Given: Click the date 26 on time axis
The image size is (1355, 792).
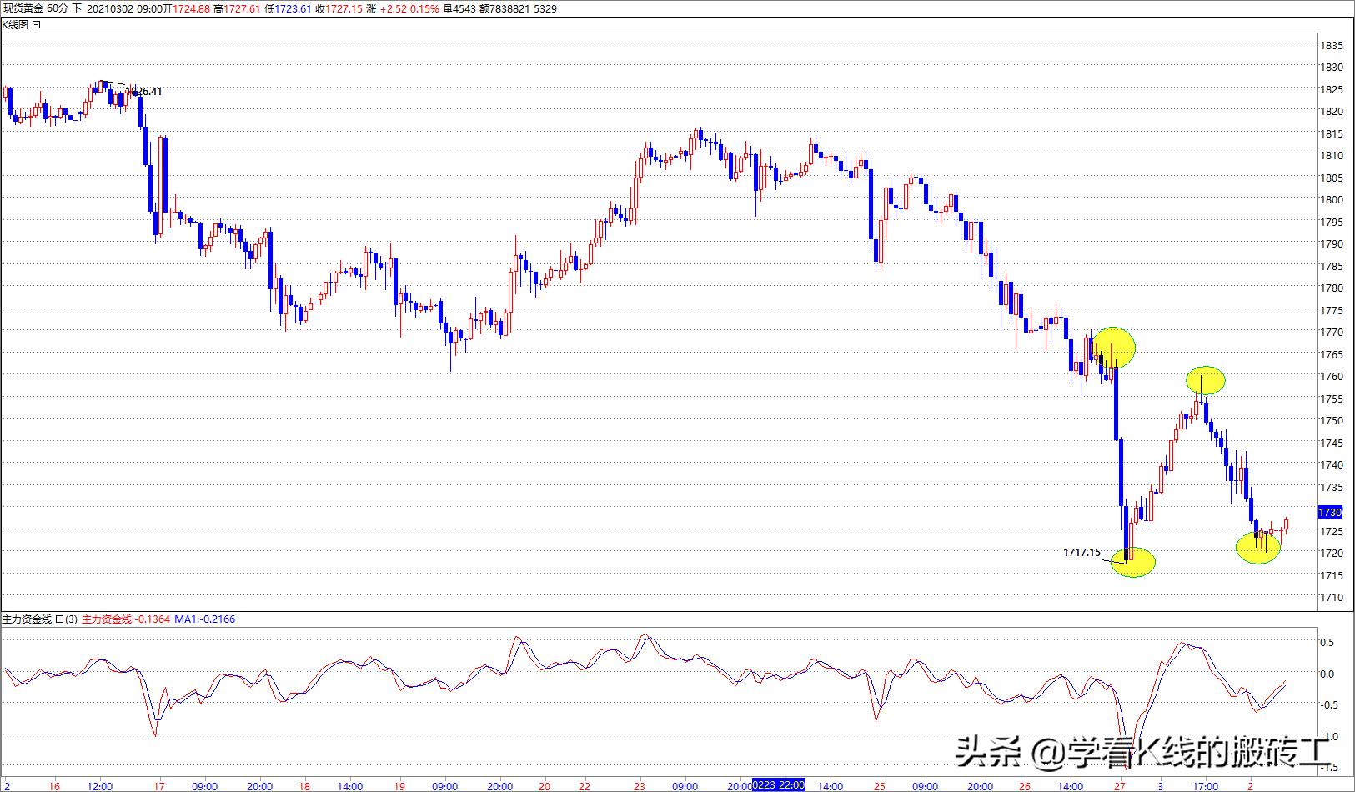Looking at the screenshot, I should 1024,786.
